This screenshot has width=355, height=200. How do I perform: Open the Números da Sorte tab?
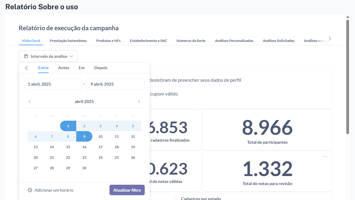click(191, 41)
